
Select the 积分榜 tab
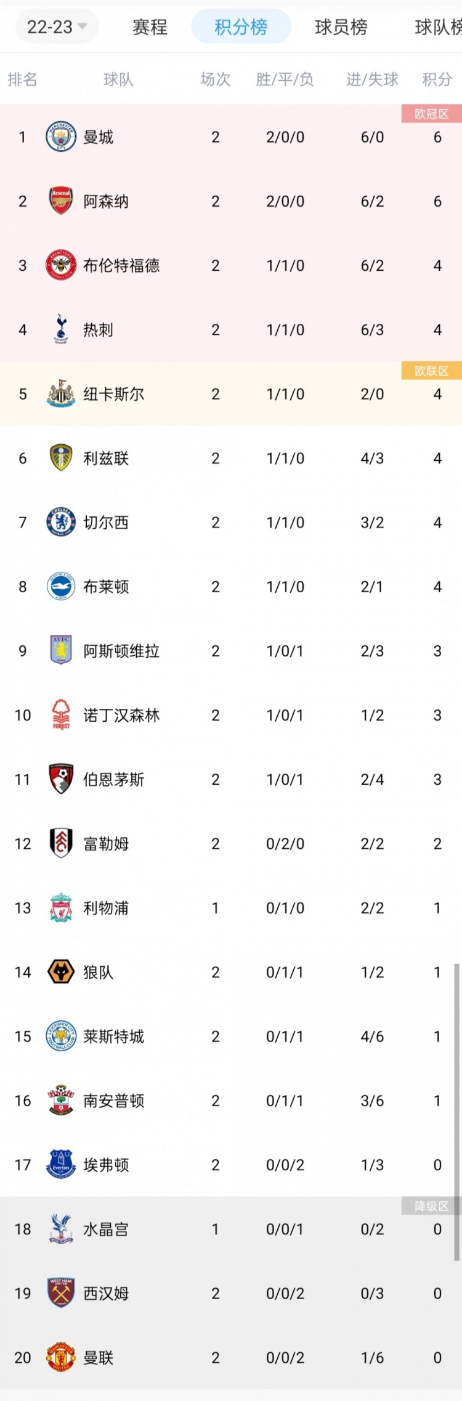coord(241,27)
